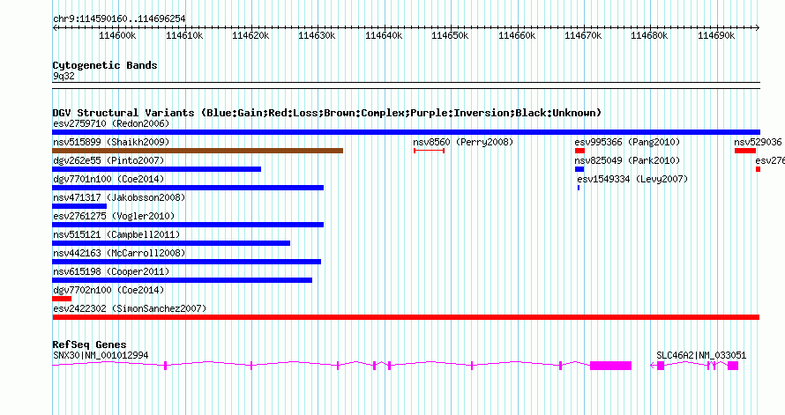Open label esv2422302 (SimonSanchez2007)

click(x=130, y=308)
